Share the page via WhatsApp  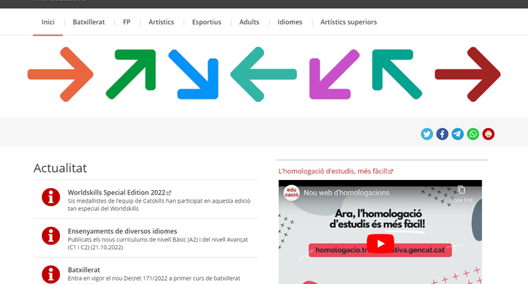coord(473,134)
